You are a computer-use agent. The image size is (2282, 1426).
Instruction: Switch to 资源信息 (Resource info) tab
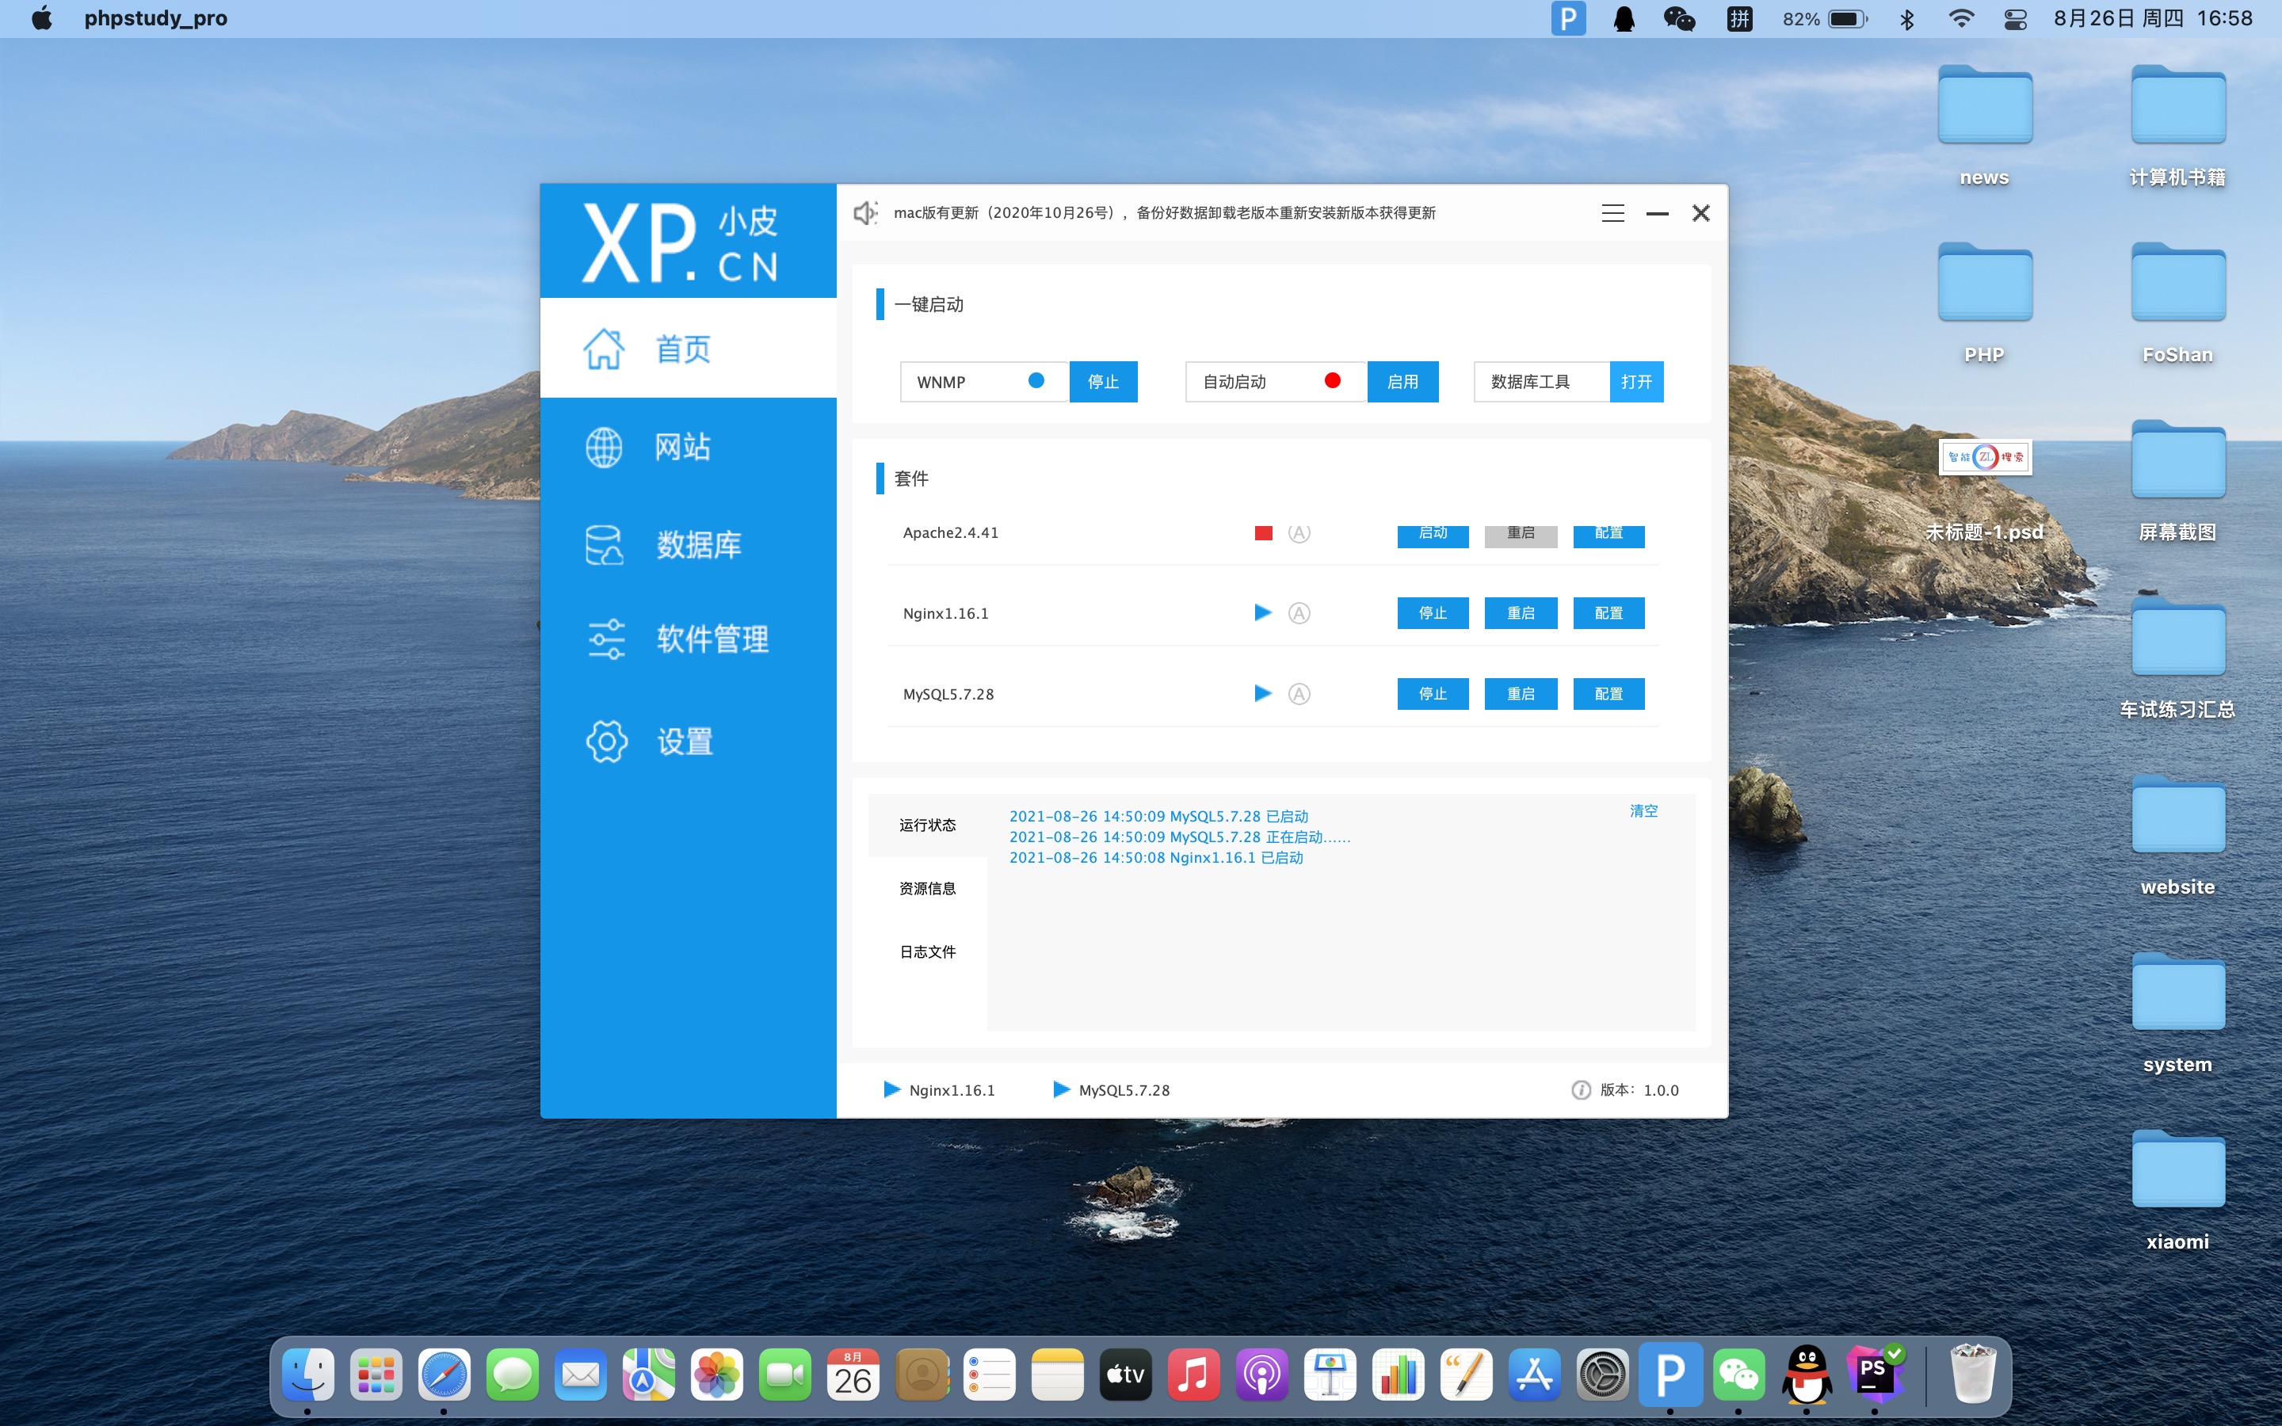coord(927,888)
